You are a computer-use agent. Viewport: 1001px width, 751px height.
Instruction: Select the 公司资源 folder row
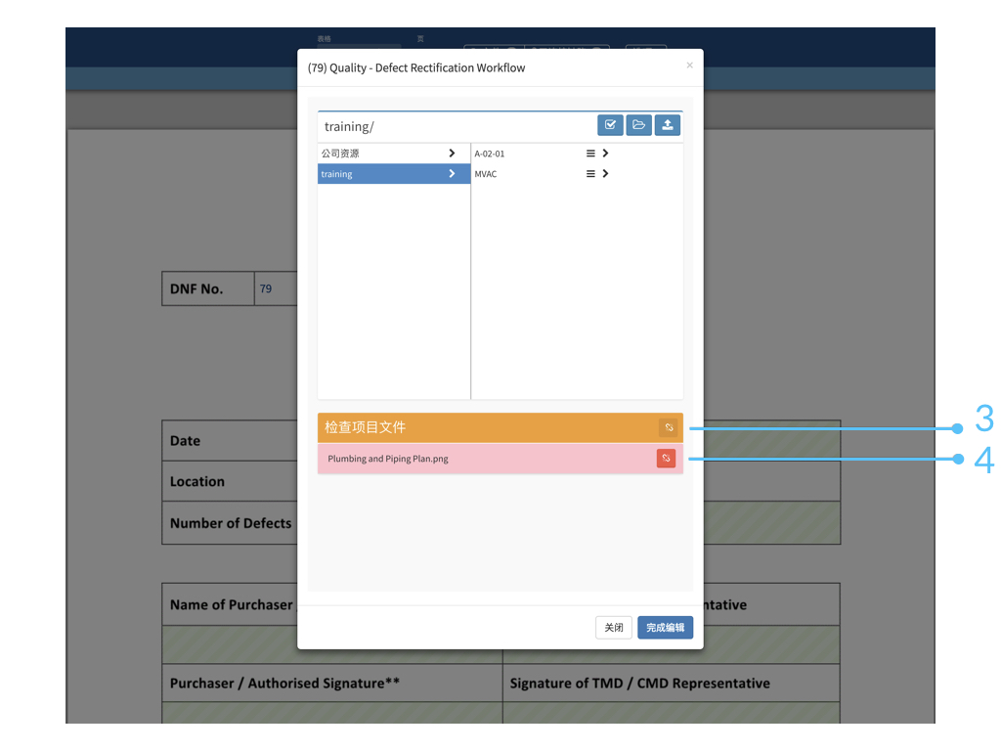click(x=394, y=154)
